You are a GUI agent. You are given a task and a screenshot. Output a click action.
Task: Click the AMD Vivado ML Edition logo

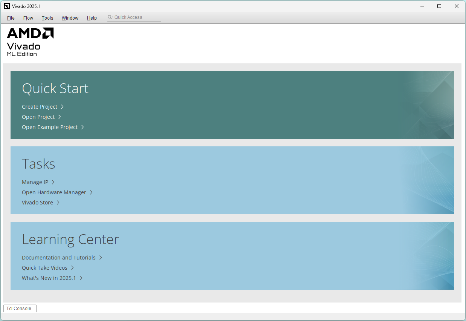[30, 42]
